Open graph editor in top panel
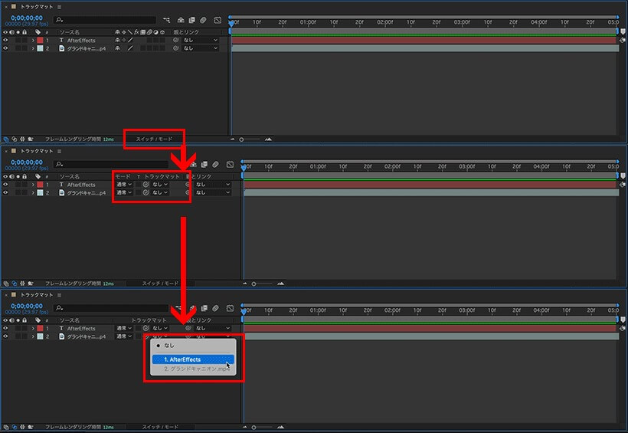 (218, 20)
